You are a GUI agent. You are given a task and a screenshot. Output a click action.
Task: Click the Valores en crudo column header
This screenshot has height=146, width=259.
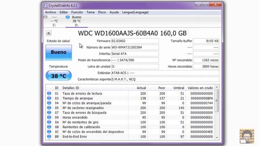tap(200, 88)
